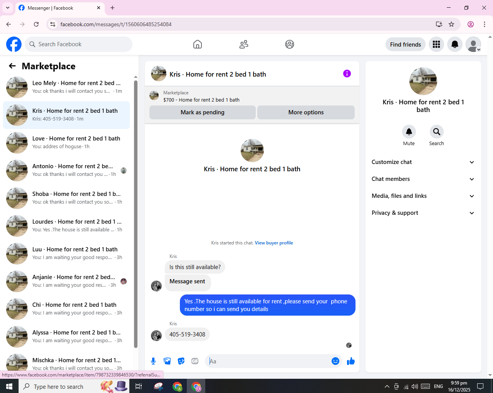Screen dimensions: 493x393
Task: Open the Kris listing photo in right panel
Action: (423, 81)
